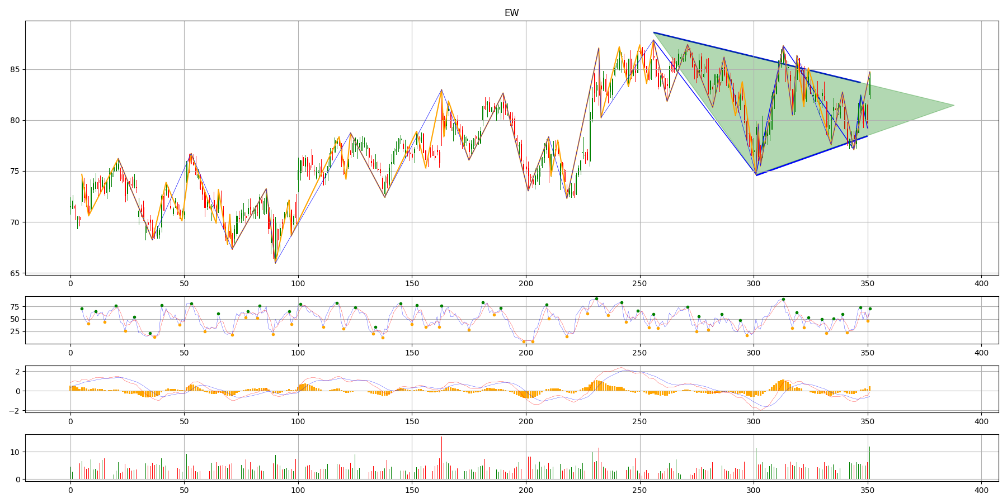
Task: Click the 100 tick under the volume panel
Action: point(298,490)
